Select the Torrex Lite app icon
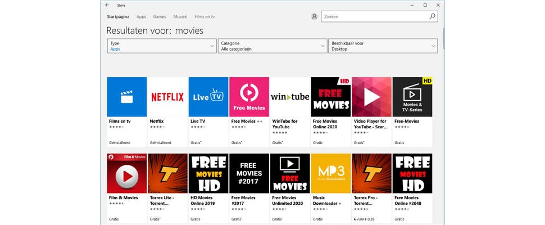This screenshot has height=225, width=545. coord(167,173)
